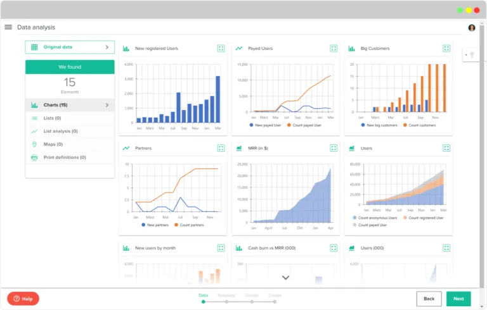Click the Next button
The width and height of the screenshot is (487, 310).
point(458,299)
